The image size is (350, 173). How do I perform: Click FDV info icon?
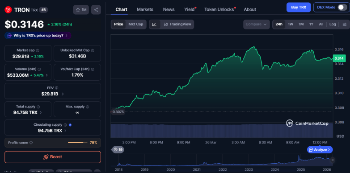tap(57, 88)
